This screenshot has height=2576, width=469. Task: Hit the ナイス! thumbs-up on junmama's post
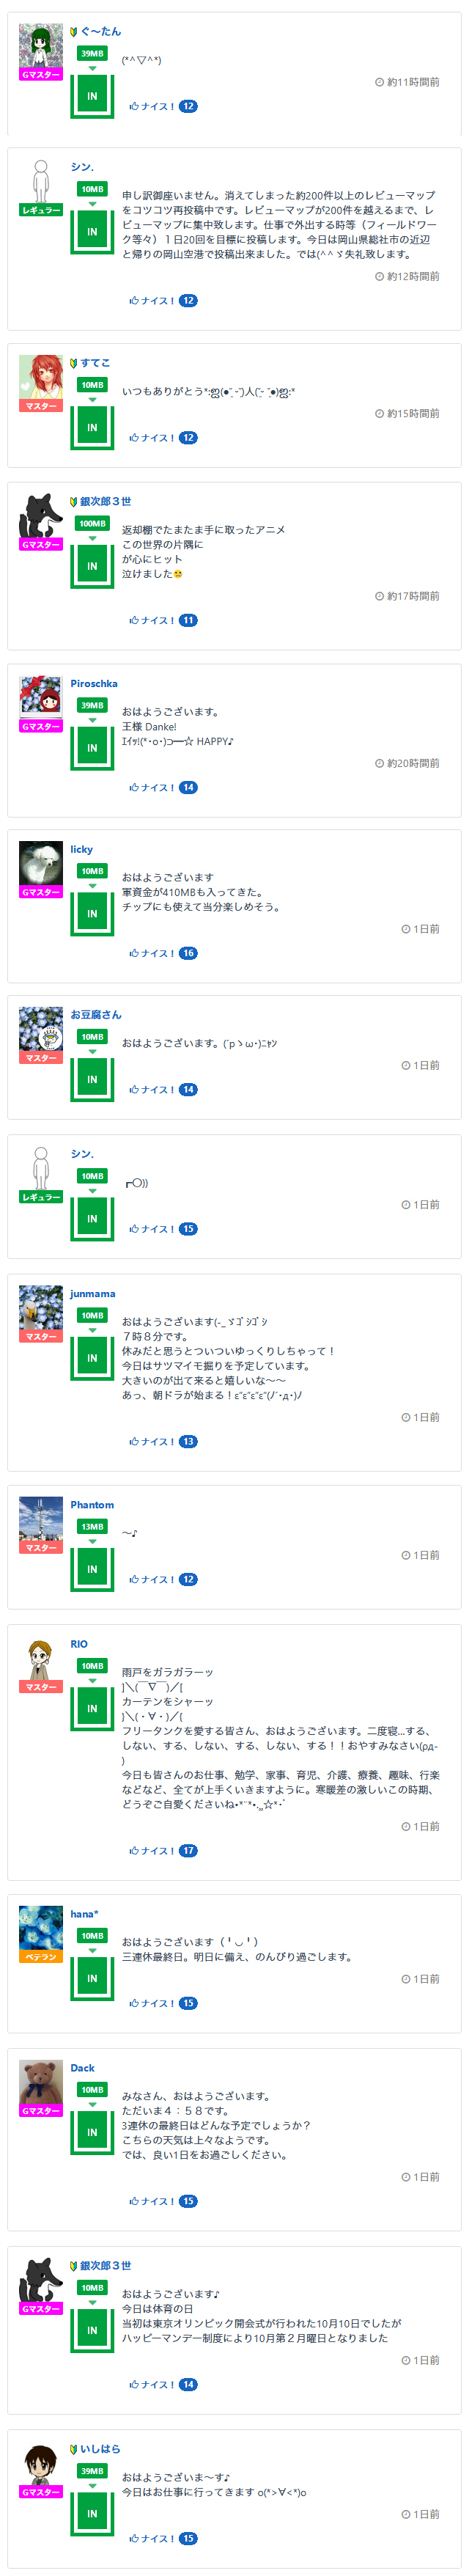[x=152, y=1442]
